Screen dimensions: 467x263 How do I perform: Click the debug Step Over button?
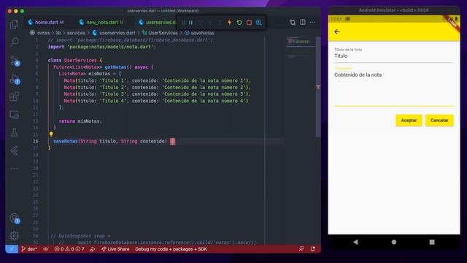coord(201,23)
